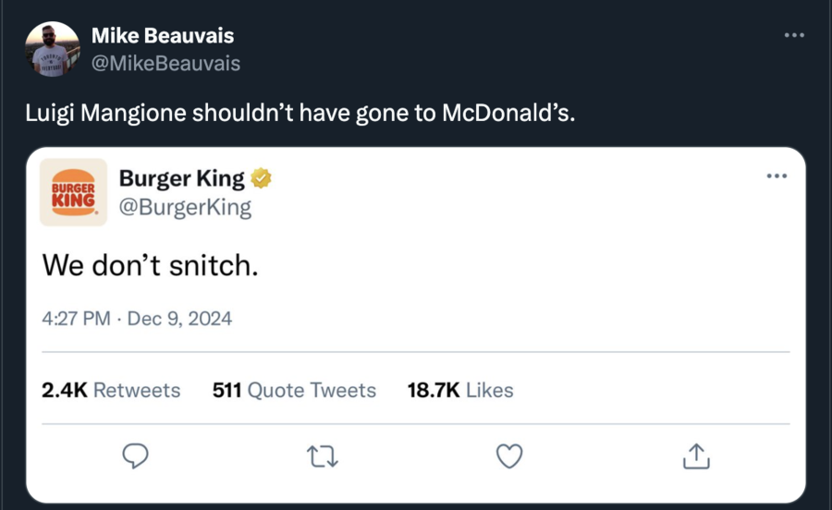Screen dimensions: 832x510
Task: Click Burger King's gold verified badge
Action: coord(262,178)
